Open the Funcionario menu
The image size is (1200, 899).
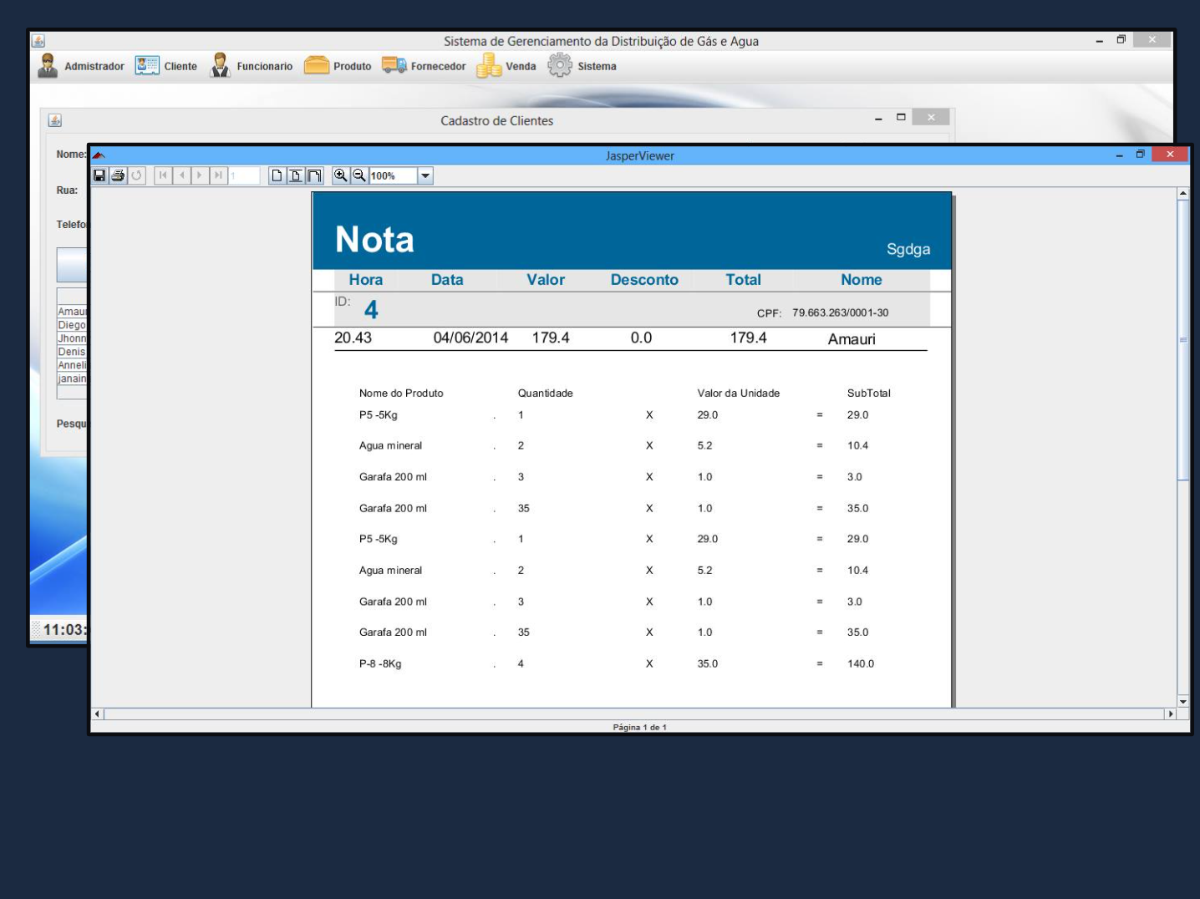tap(251, 66)
